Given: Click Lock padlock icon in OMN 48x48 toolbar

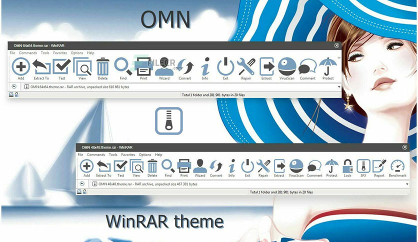Looking at the screenshot, I should click(347, 166).
